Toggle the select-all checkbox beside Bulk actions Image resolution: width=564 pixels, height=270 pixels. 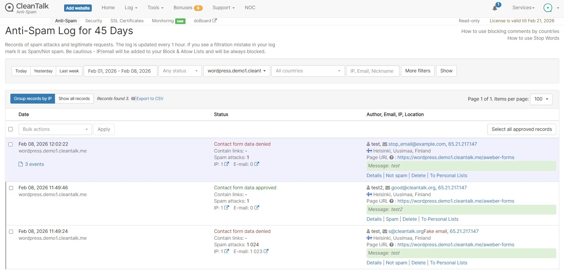tap(11, 129)
